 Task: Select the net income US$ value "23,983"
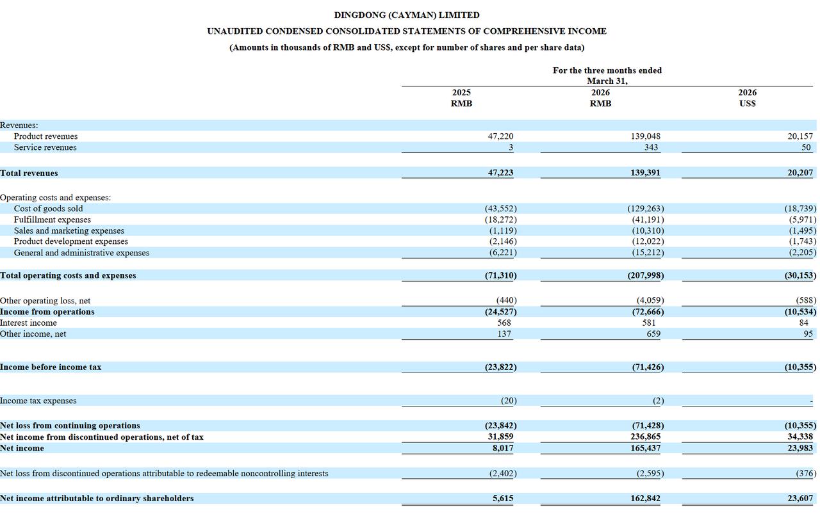click(x=800, y=448)
